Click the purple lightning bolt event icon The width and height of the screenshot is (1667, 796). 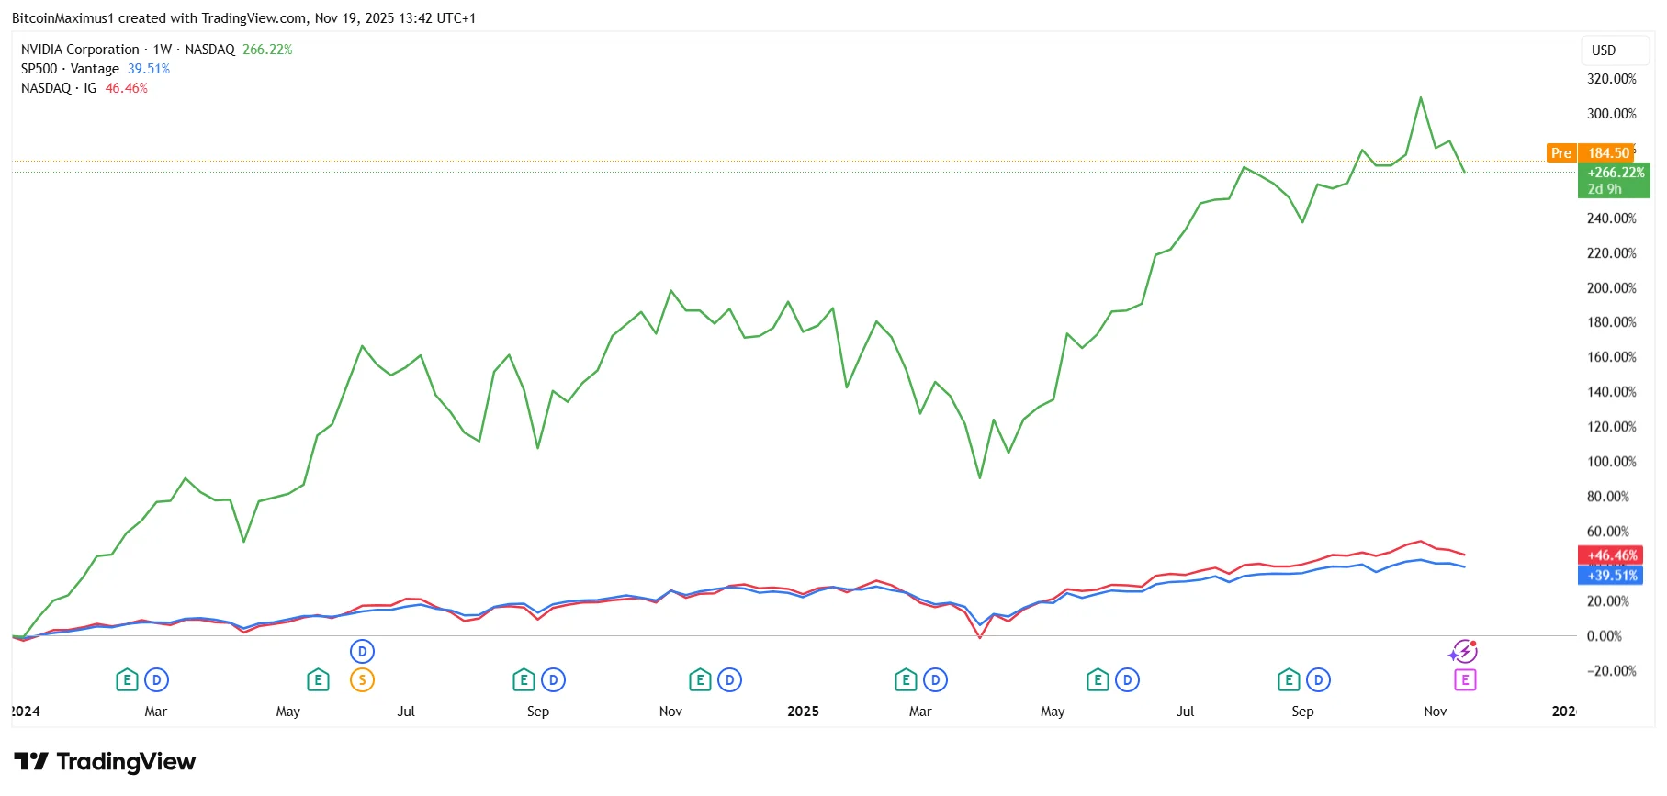click(1463, 652)
